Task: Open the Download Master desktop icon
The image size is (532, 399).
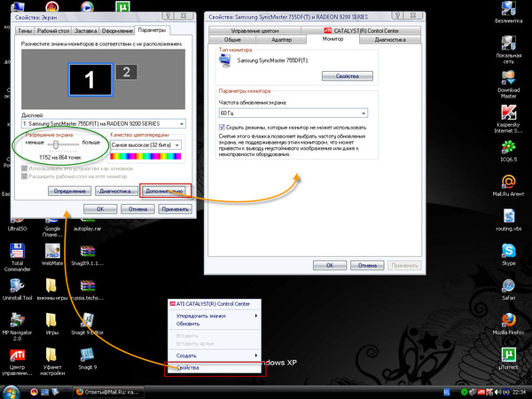Action: [x=508, y=79]
